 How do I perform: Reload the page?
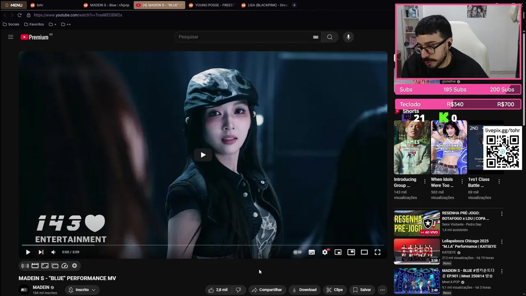(19, 15)
